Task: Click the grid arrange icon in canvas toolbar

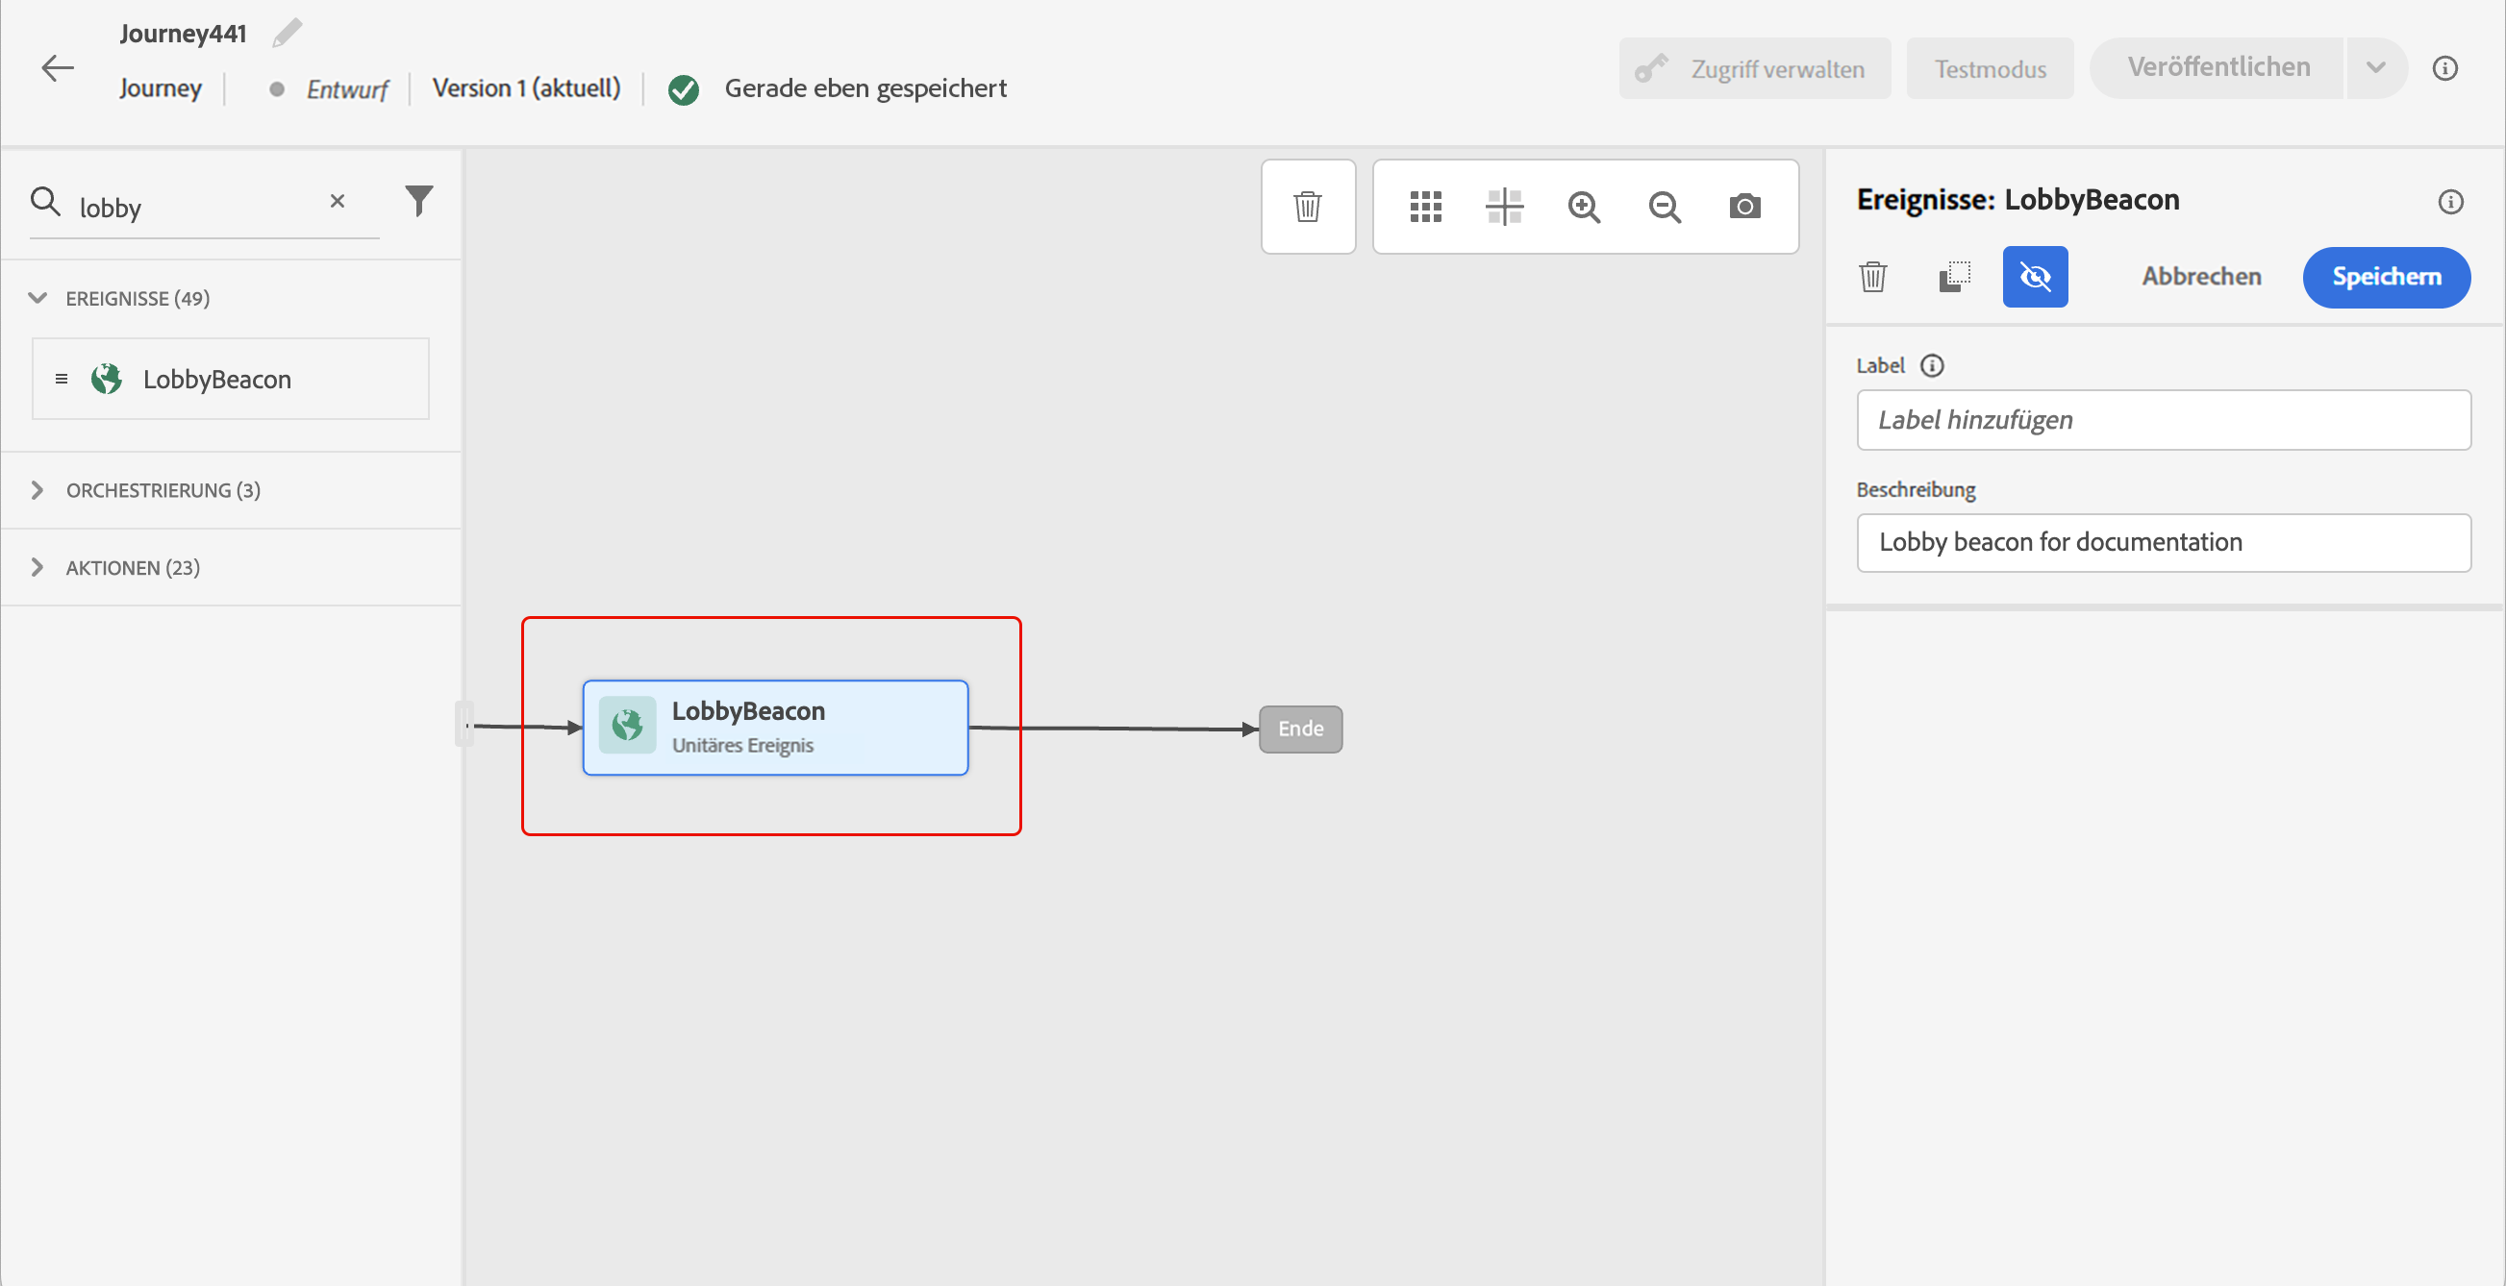Action: [x=1425, y=206]
